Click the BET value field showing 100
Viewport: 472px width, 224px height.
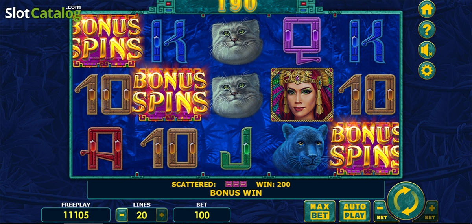201,215
